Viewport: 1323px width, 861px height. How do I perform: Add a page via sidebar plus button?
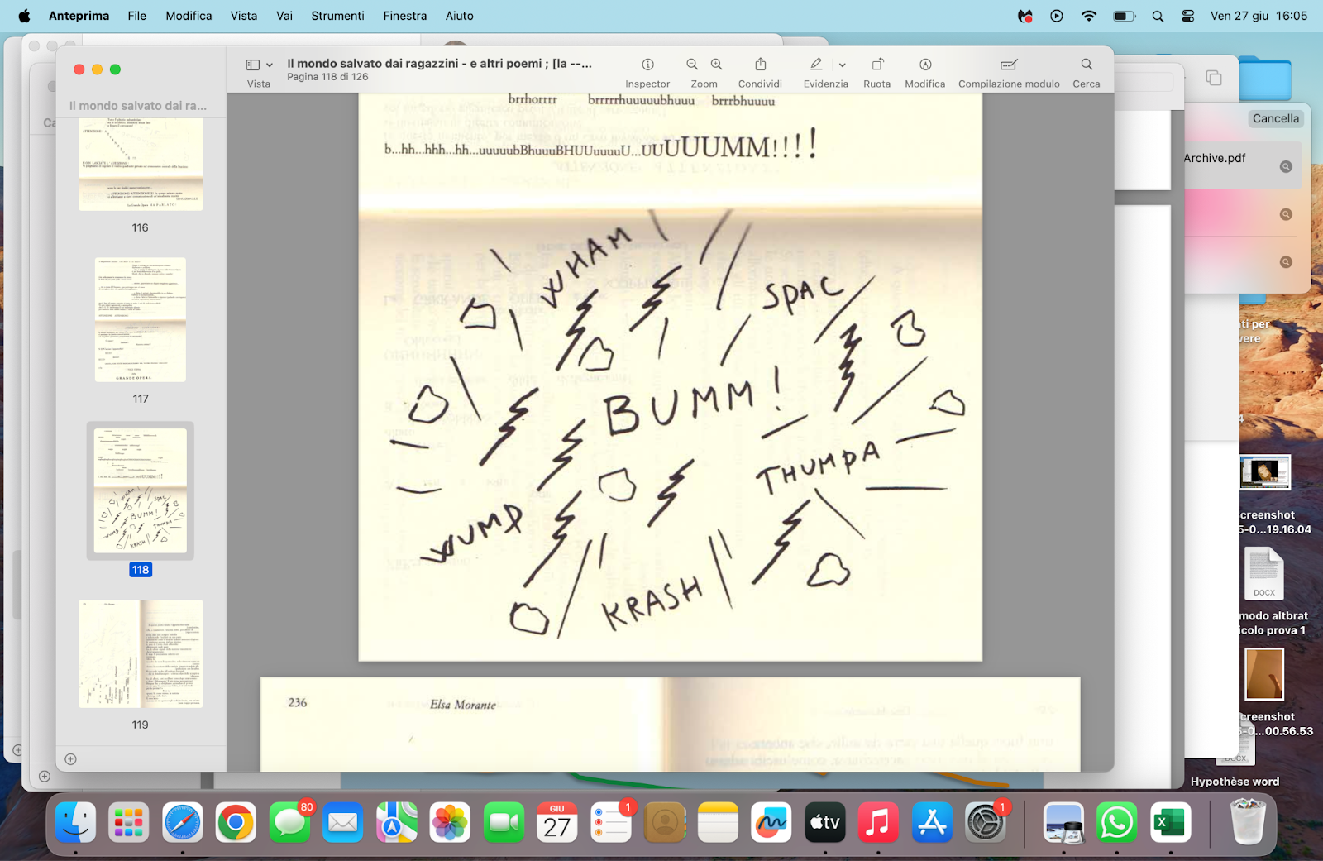click(x=70, y=759)
